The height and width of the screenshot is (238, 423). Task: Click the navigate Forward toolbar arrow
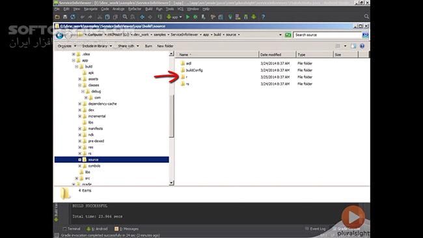click(150, 17)
